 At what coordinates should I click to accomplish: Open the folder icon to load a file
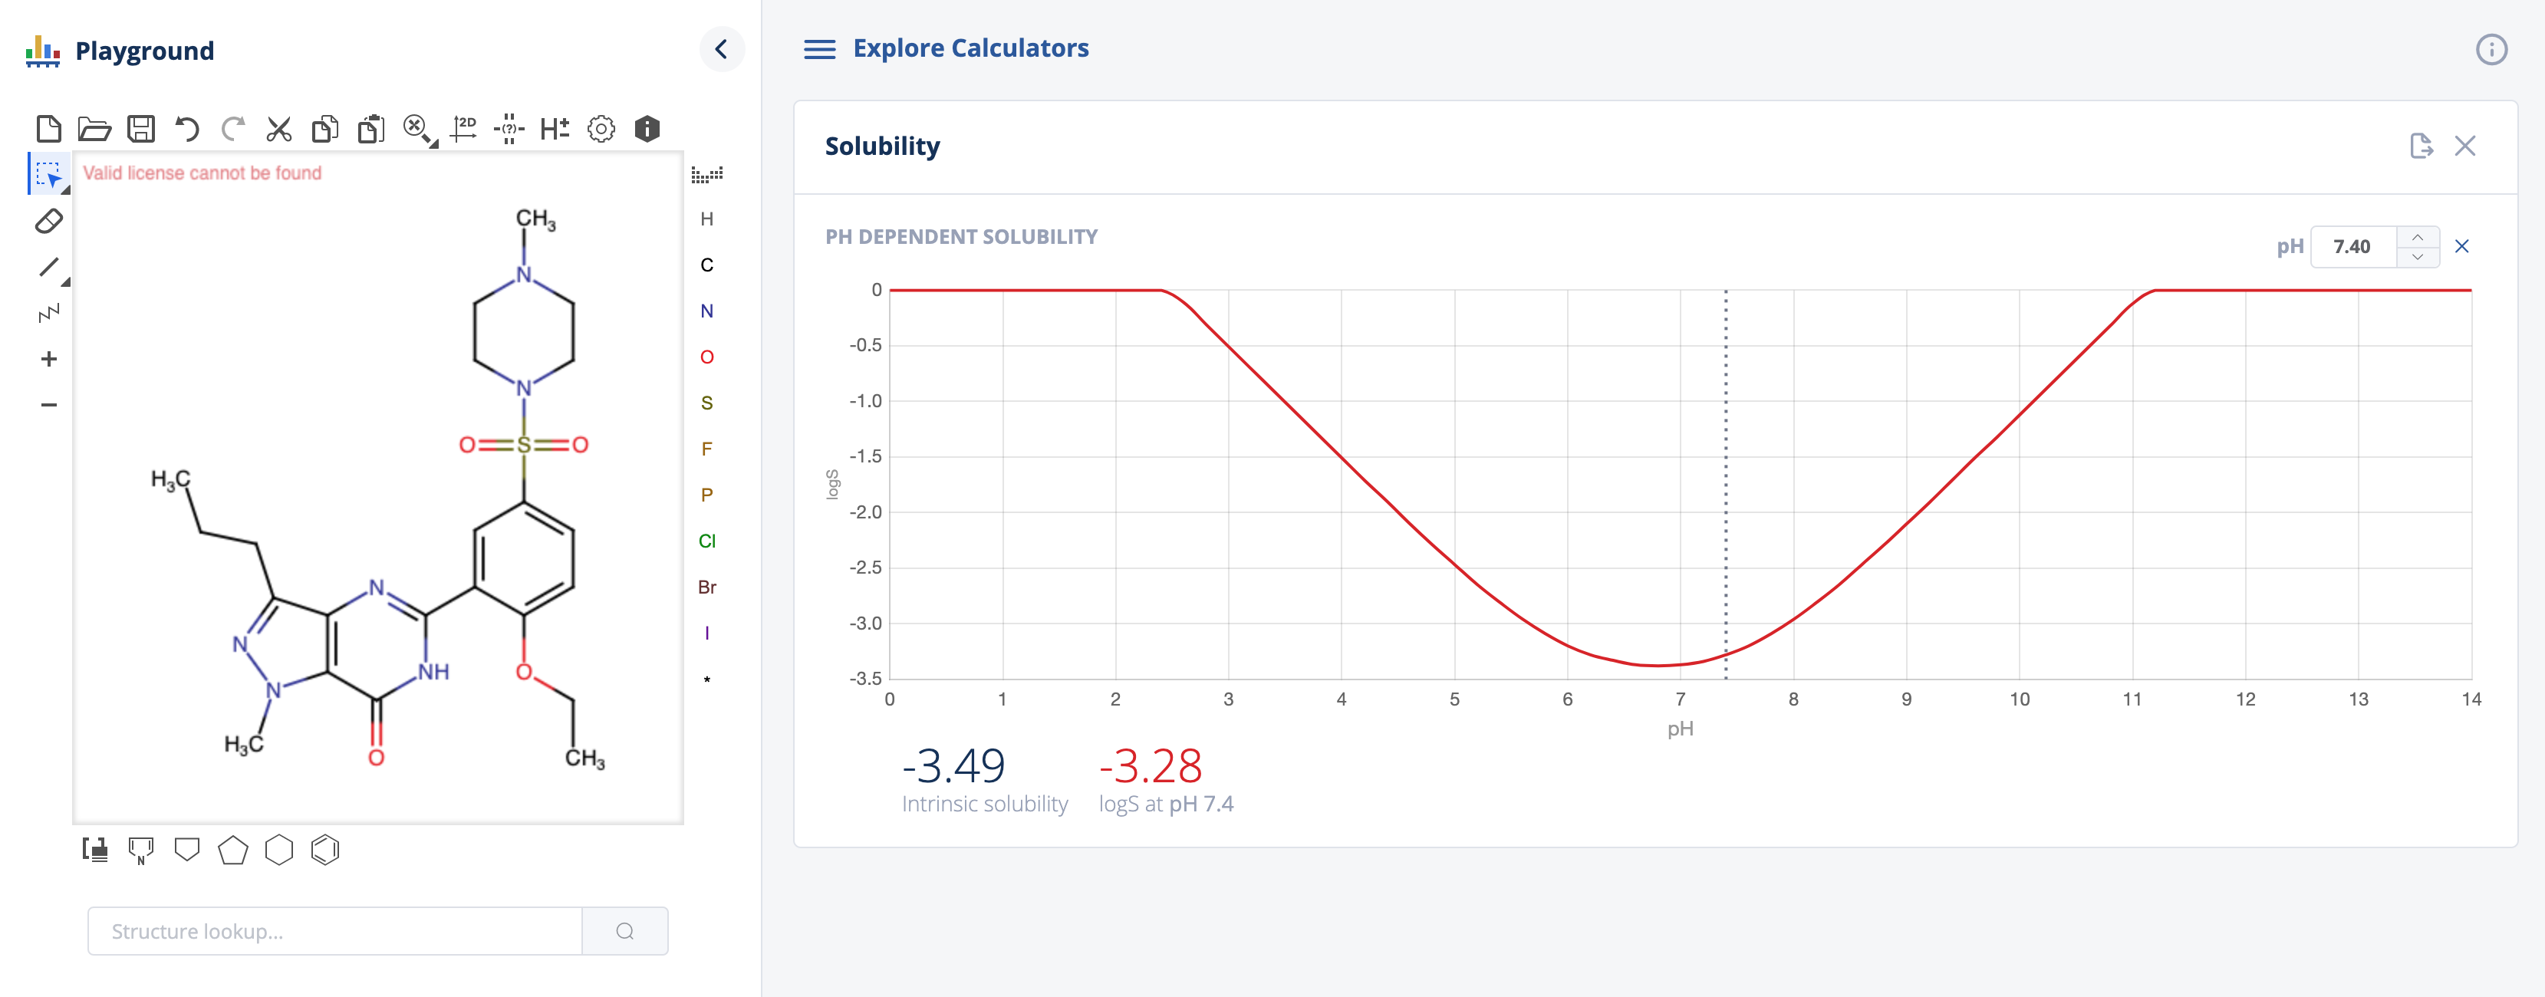tap(95, 128)
